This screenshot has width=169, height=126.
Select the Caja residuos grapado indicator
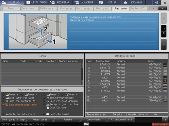[44, 101]
